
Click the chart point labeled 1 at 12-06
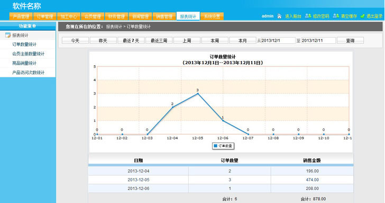coord(223,121)
